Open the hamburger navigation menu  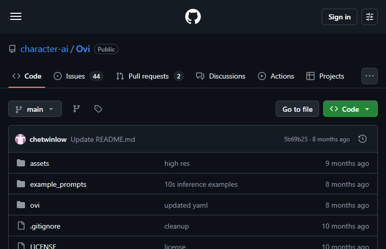click(x=16, y=16)
